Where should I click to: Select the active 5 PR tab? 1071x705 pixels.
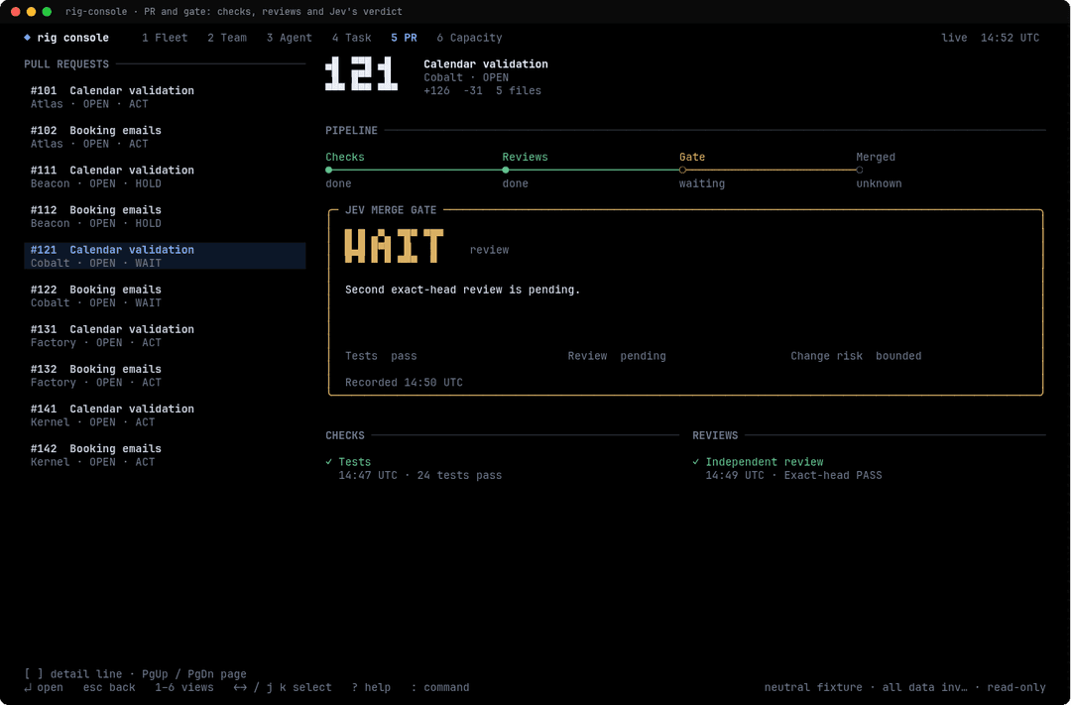click(x=404, y=38)
